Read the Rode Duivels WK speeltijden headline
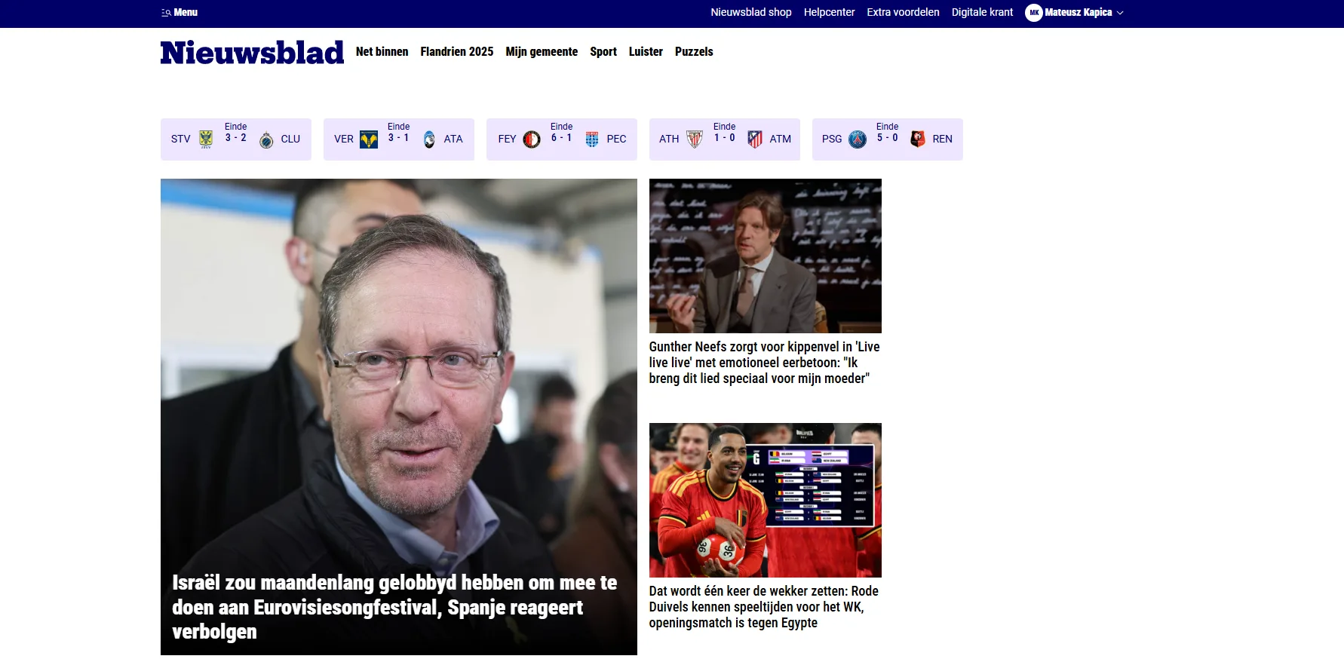 (763, 607)
